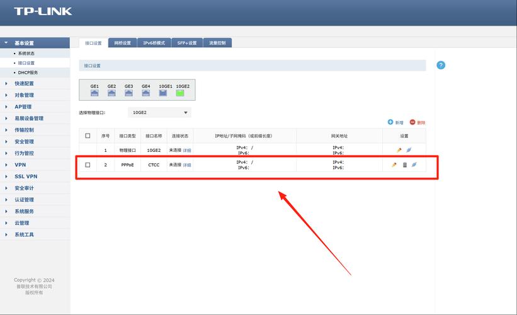The width and height of the screenshot is (517, 315).
Task: Check the box for the 10GE2 physical interface row
Action: [x=88, y=151]
